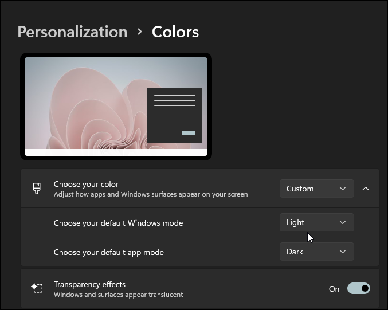Viewport: 388px width, 310px height.
Task: Click the Choose your color heading text
Action: click(86, 184)
